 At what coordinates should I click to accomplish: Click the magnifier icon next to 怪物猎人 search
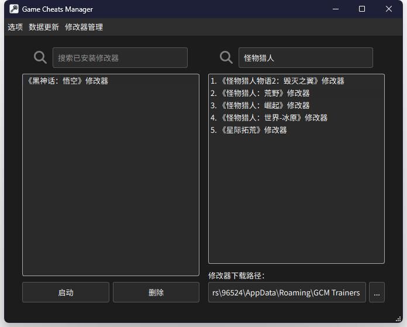[226, 57]
